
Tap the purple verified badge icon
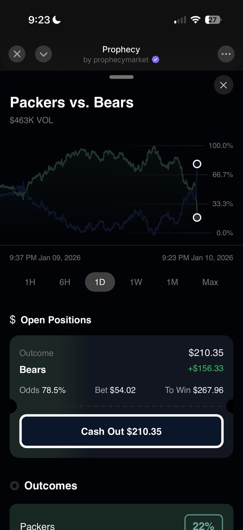(x=156, y=60)
